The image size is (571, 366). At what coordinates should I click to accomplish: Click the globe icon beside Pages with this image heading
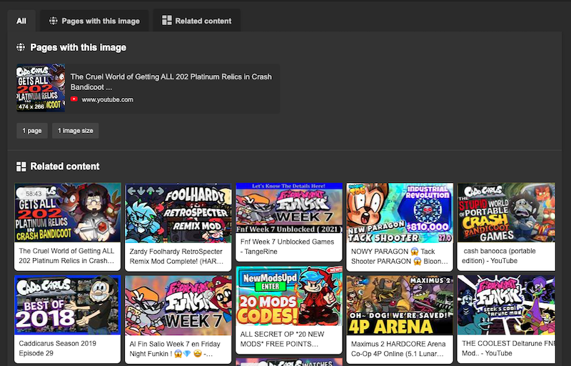pyautogui.click(x=21, y=47)
